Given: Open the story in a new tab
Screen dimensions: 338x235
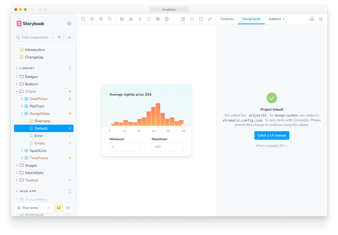Looking at the screenshot, I should (201, 19).
